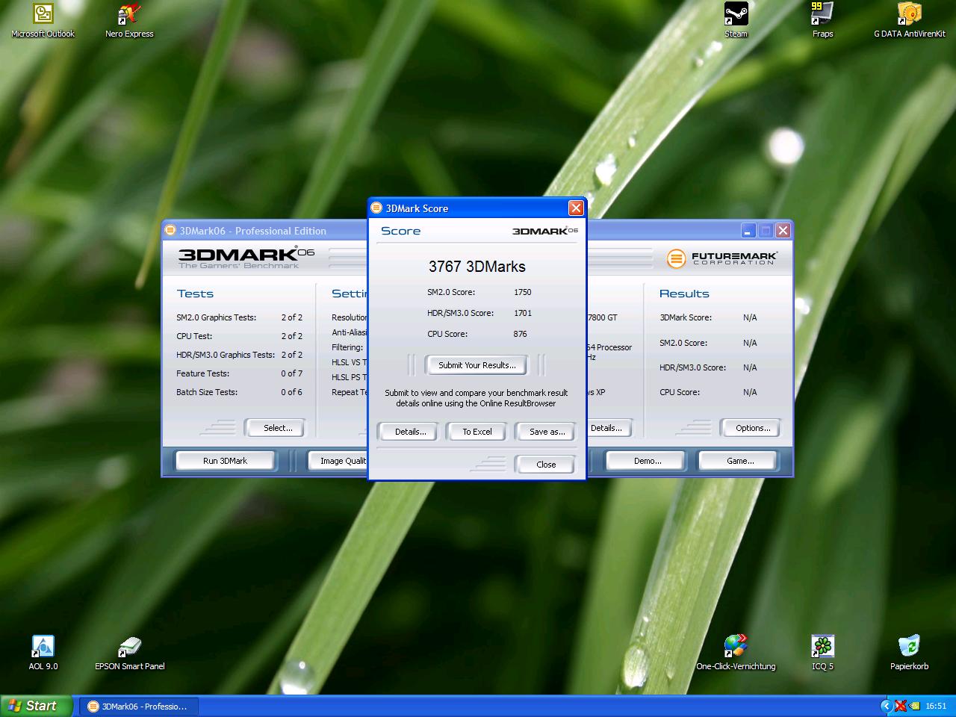Image resolution: width=956 pixels, height=717 pixels.
Task: Export the score with To Excel
Action: (477, 432)
